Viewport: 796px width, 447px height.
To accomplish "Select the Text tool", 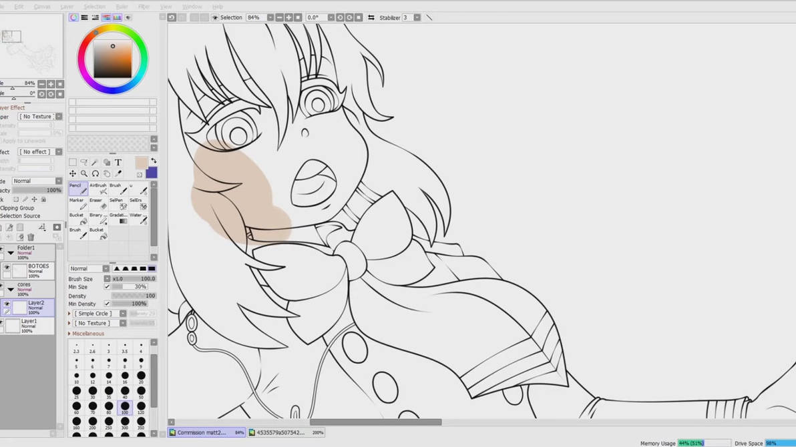I will click(118, 162).
